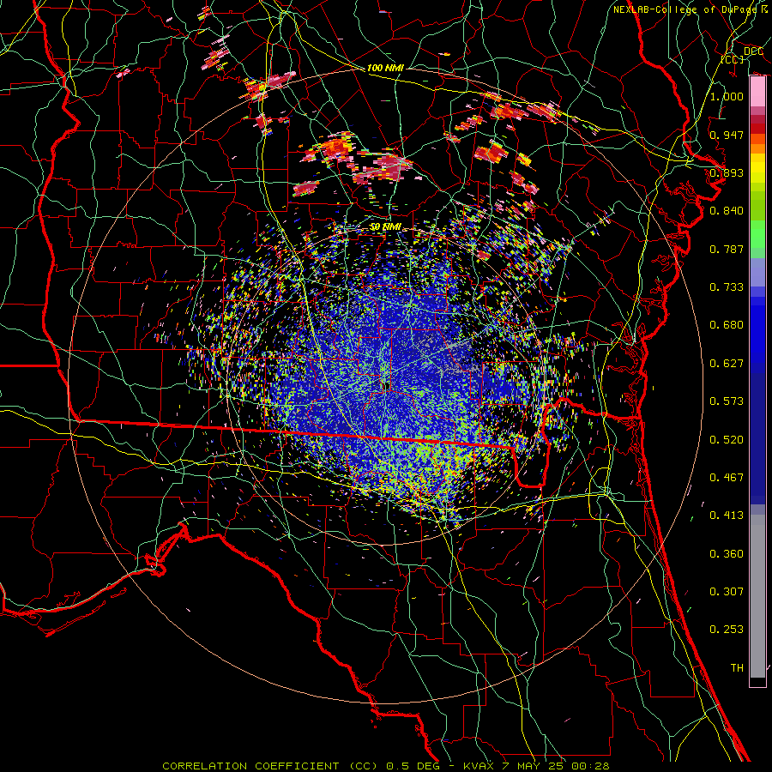This screenshot has width=772, height=772.
Task: Click the 1.000 scale value
Action: click(727, 96)
